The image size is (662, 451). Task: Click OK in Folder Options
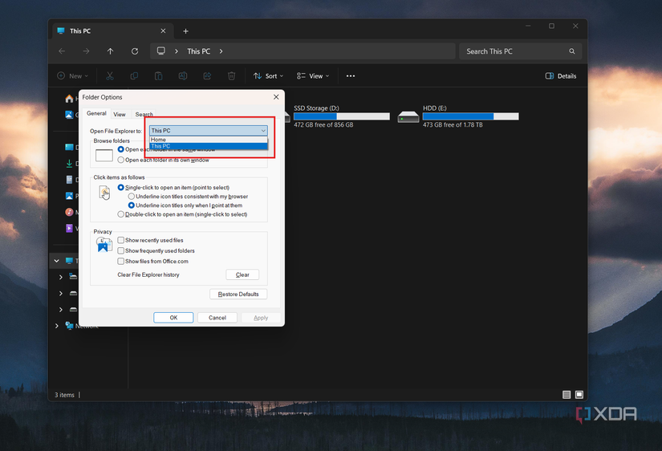click(173, 318)
